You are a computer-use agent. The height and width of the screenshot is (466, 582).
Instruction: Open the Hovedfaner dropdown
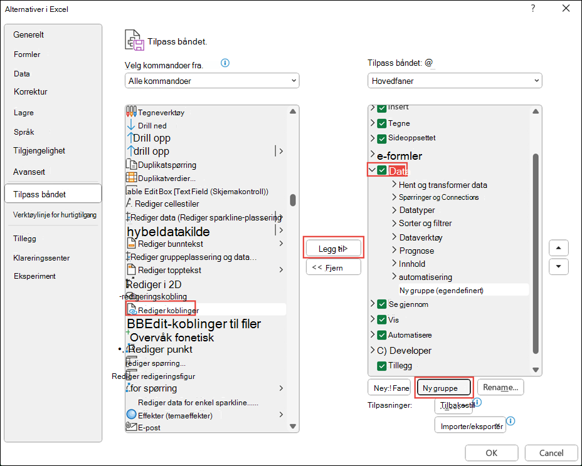(455, 81)
